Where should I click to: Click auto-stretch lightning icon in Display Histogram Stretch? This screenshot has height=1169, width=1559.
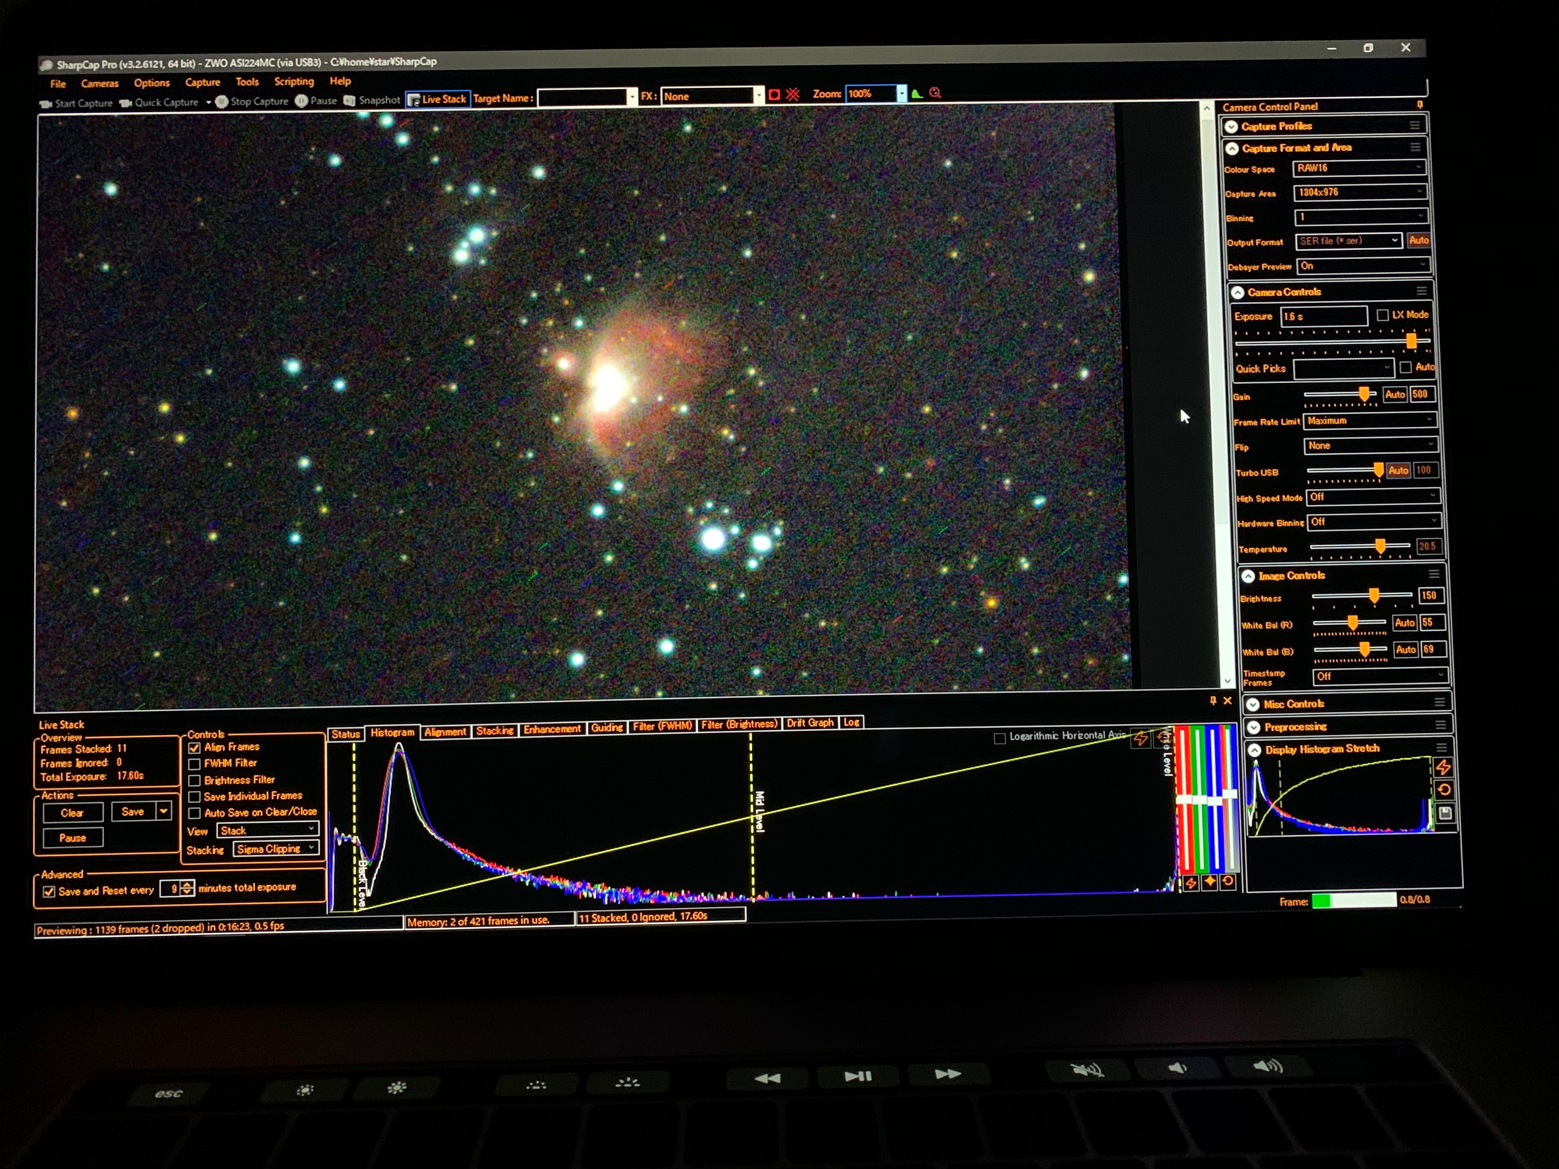[1443, 767]
